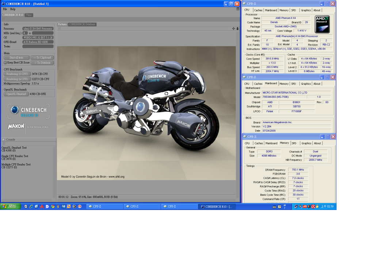Open Graphics tab in CPU-Z window showing Motherboard info

tap(306, 84)
